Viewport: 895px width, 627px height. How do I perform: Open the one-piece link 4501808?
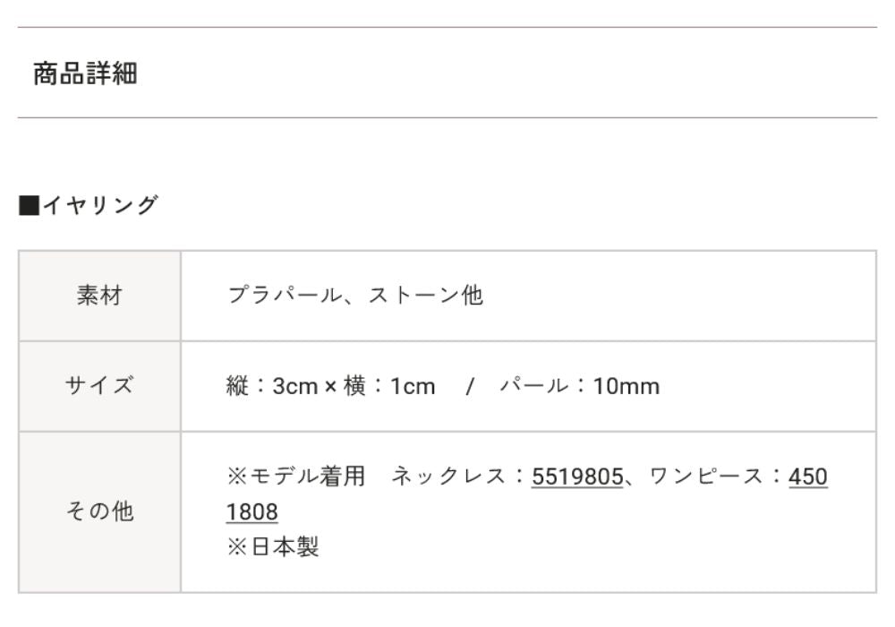(x=807, y=477)
